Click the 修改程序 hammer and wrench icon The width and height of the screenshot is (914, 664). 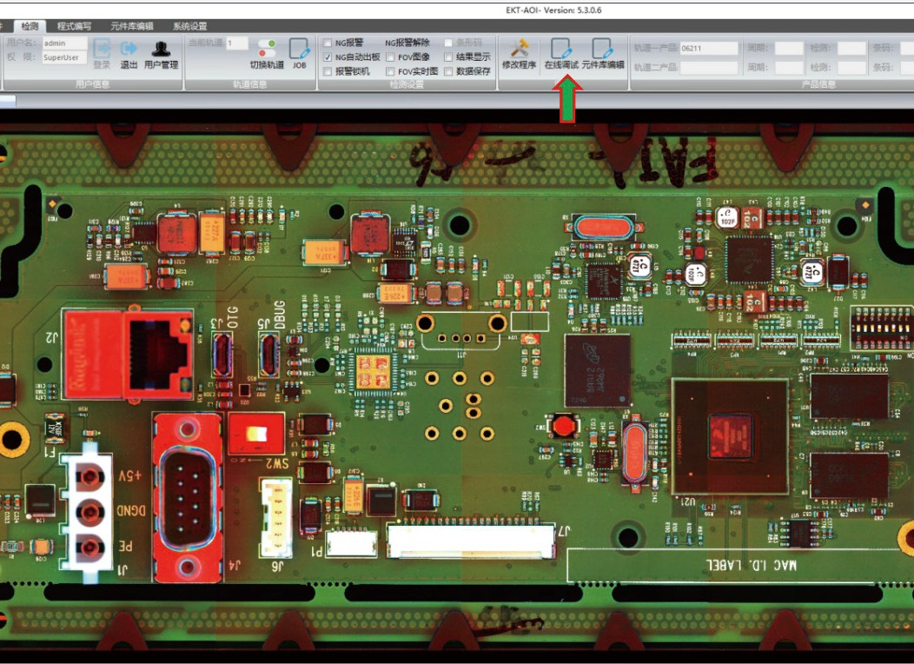[x=519, y=49]
